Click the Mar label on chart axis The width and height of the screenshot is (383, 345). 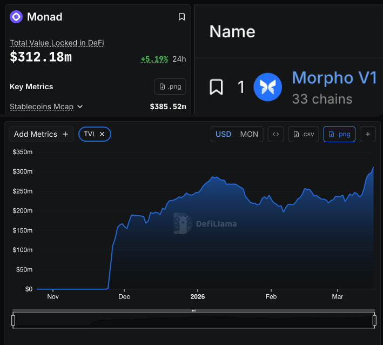[x=338, y=296]
